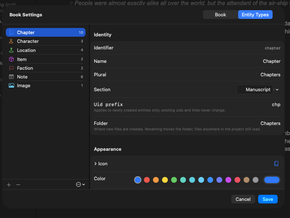Viewport: 290px width, 218px height.
Task: Select the Faction entity type row
Action: pyautogui.click(x=46, y=68)
